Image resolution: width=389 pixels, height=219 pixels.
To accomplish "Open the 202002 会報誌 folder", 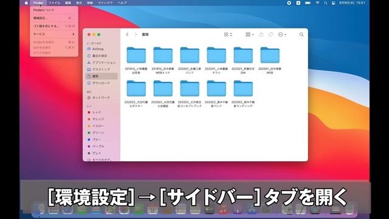I will click(x=163, y=88).
